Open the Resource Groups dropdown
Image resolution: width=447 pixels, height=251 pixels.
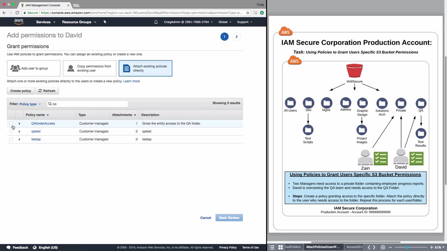point(79,22)
